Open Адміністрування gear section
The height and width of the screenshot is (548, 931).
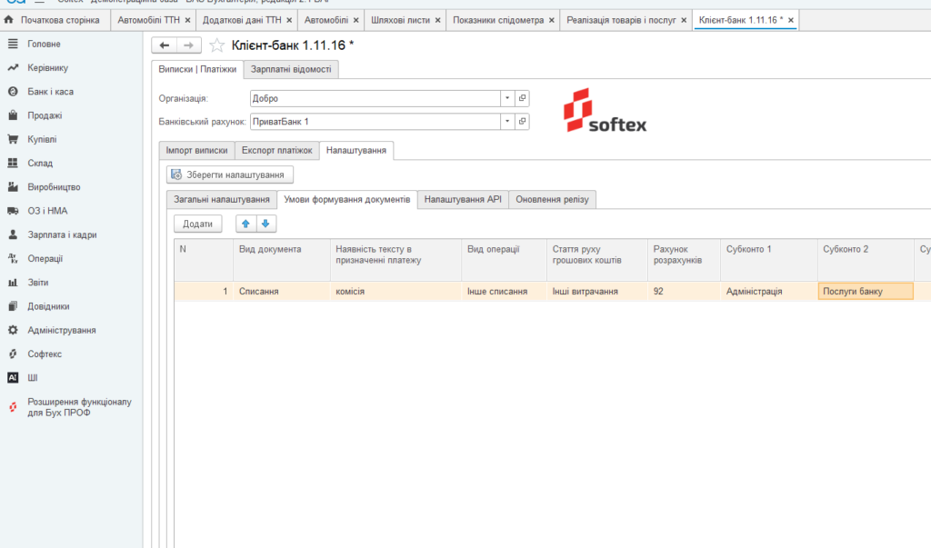[x=61, y=330]
